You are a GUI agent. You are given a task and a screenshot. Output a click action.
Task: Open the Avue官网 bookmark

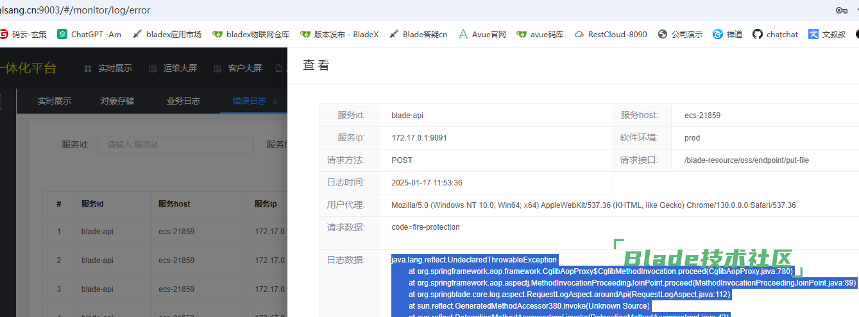(x=482, y=34)
